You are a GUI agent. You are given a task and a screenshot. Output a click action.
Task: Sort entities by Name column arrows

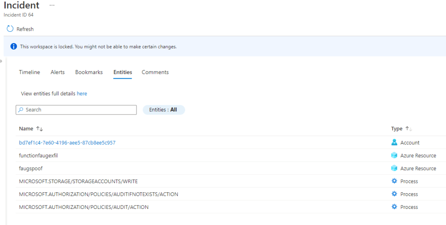39,129
